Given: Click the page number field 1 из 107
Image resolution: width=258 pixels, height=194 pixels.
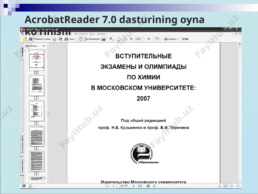Looking at the screenshot, I should tap(124, 186).
